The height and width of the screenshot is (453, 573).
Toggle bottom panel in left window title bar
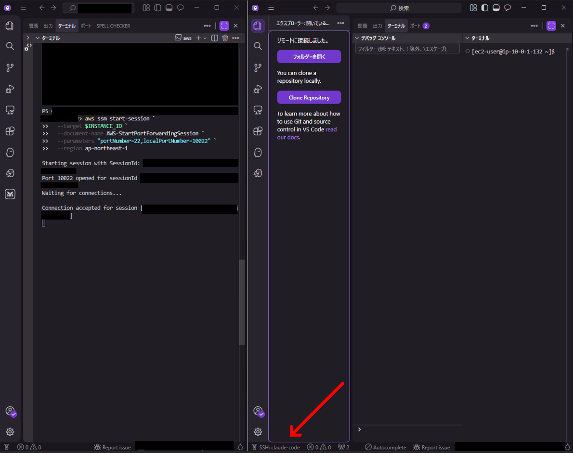click(169, 8)
